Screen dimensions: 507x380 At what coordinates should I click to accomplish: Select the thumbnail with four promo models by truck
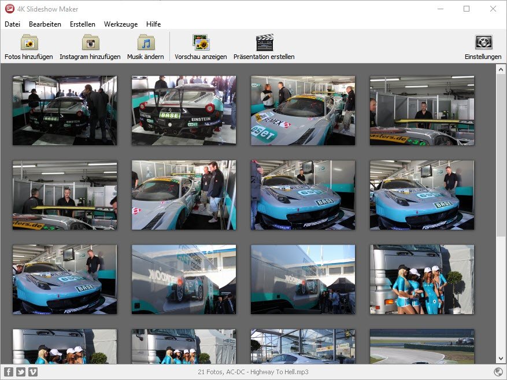(x=422, y=279)
